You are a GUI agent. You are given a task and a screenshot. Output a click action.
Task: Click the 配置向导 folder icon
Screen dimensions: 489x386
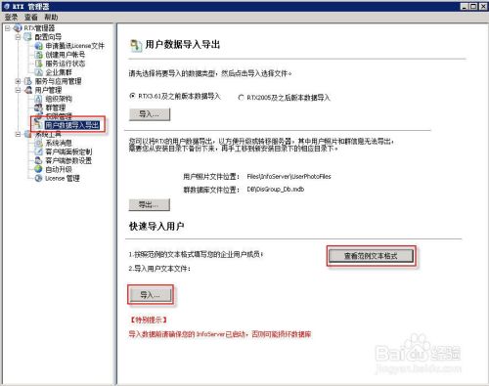(28, 37)
